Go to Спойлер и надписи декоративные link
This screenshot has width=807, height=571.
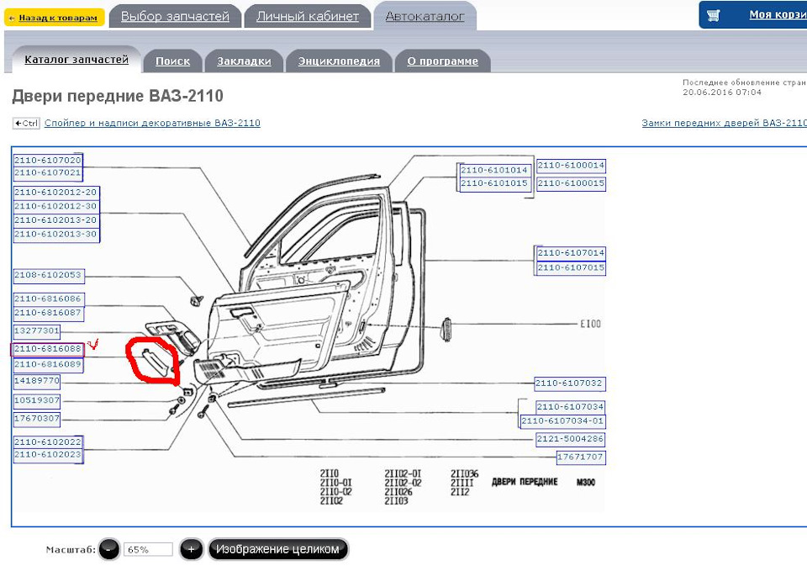pyautogui.click(x=152, y=123)
